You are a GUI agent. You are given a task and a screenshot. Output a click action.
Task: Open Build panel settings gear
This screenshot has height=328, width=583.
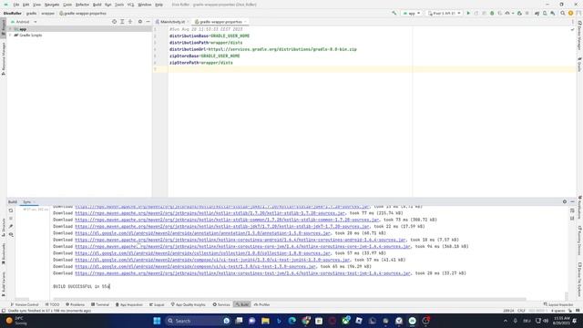[565, 202]
